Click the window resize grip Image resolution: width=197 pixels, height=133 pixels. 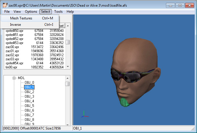coord(193,129)
